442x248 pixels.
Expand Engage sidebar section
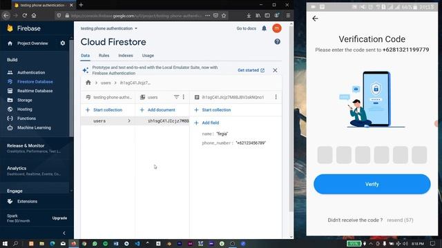pyautogui.click(x=15, y=191)
